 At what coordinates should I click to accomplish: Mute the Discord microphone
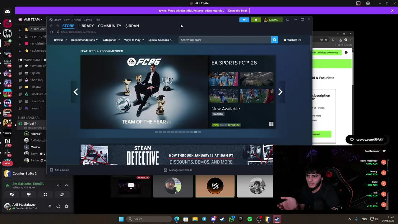tap(50, 206)
